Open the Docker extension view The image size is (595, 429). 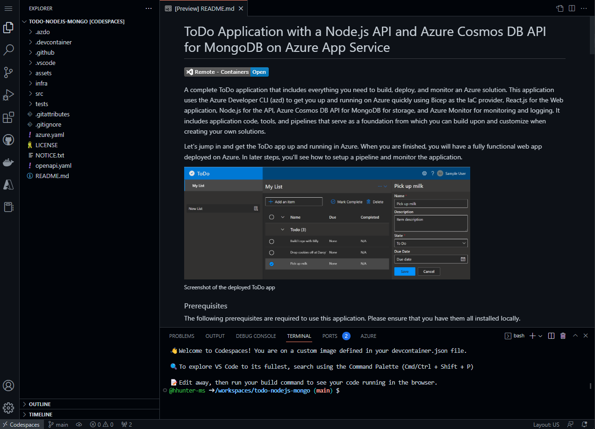pyautogui.click(x=8, y=162)
